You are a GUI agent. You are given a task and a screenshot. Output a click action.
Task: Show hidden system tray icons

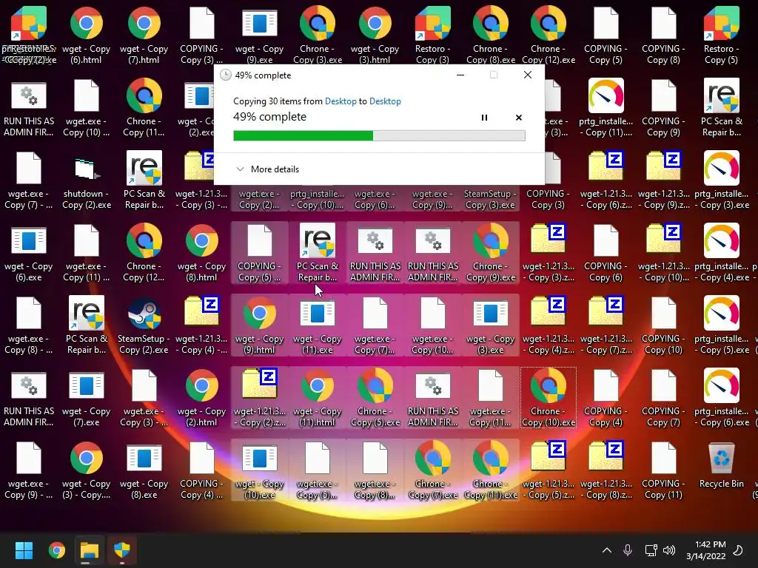pyautogui.click(x=607, y=550)
